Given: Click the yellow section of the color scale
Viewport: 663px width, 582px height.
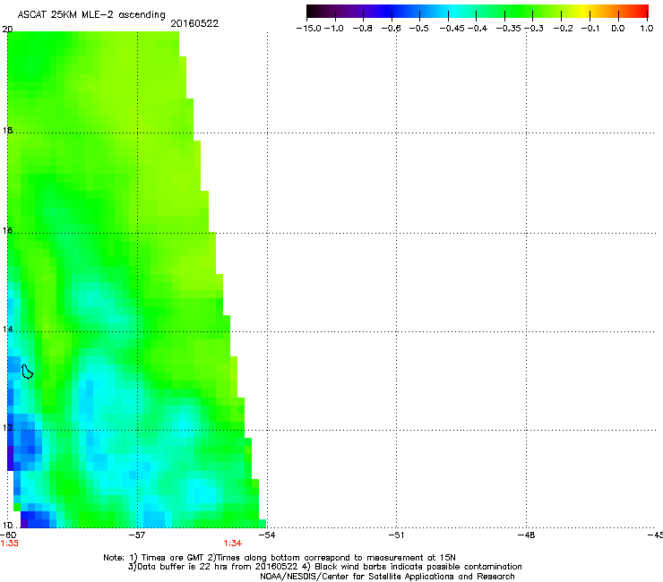Looking at the screenshot, I should coord(586,11).
